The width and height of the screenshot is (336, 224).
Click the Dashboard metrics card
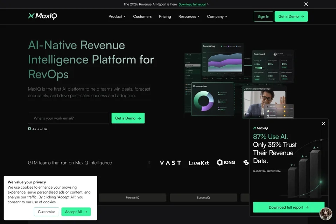click(273, 66)
